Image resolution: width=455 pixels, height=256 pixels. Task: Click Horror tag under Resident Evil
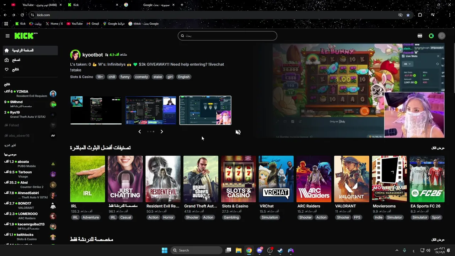[168, 217]
